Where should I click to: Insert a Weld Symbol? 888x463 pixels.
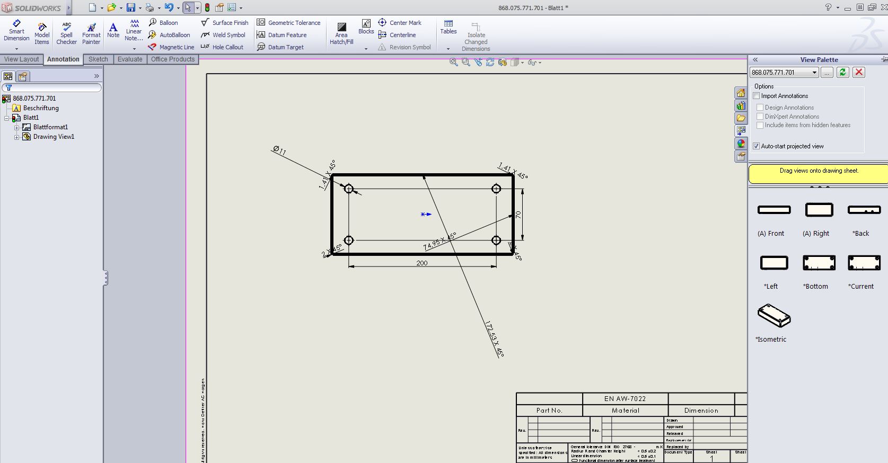pos(223,35)
